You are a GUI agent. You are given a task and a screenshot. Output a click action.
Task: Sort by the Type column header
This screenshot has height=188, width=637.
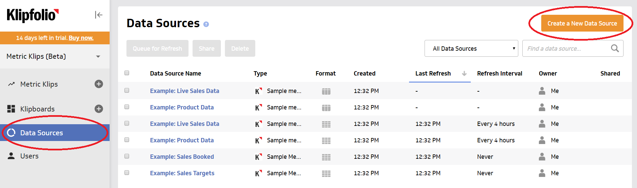[260, 74]
